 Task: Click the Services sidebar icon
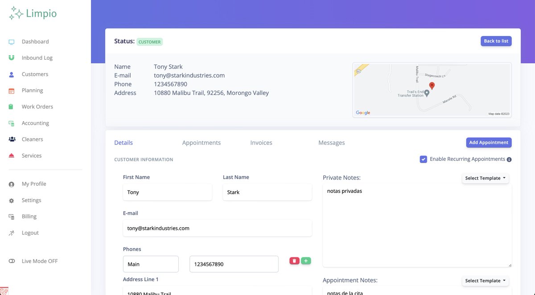coord(11,156)
